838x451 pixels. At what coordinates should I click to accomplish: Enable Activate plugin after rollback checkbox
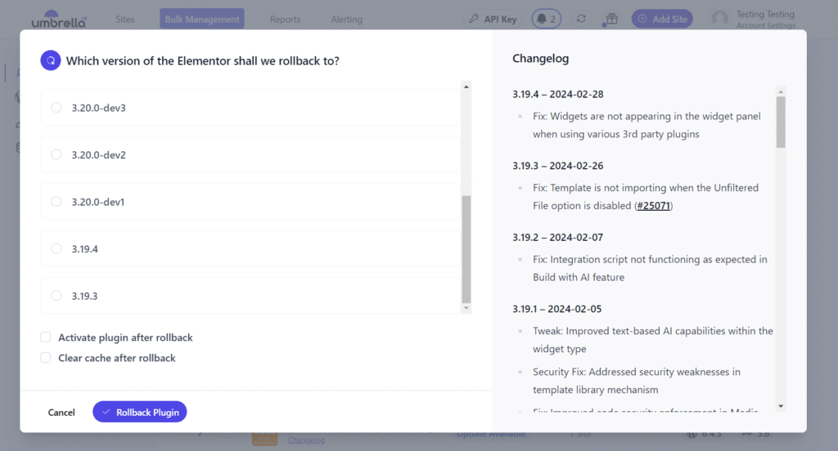46,337
